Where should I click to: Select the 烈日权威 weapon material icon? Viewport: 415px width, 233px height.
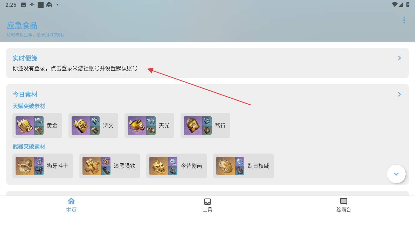pyautogui.click(x=230, y=166)
